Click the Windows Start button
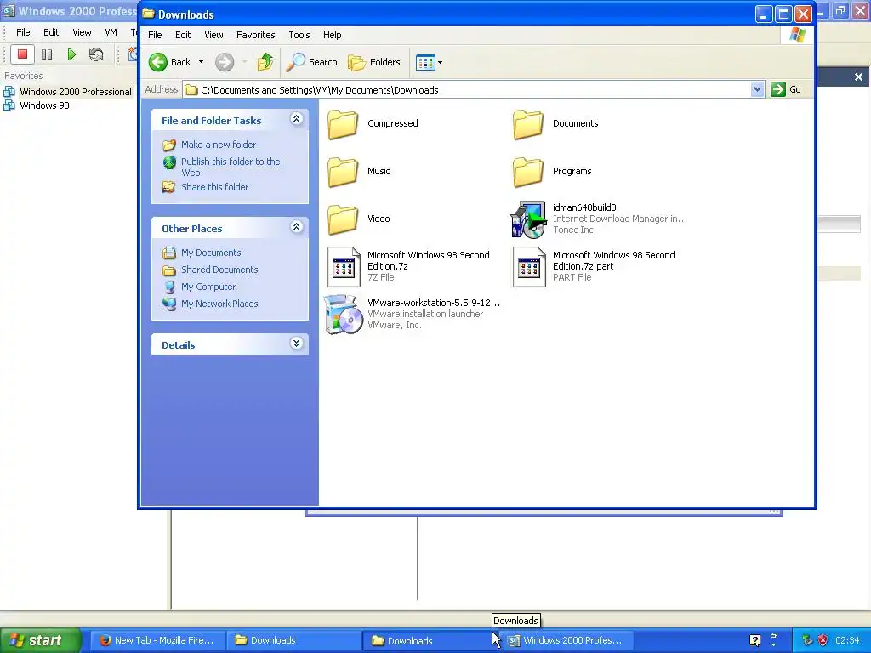This screenshot has width=871, height=653. point(40,640)
